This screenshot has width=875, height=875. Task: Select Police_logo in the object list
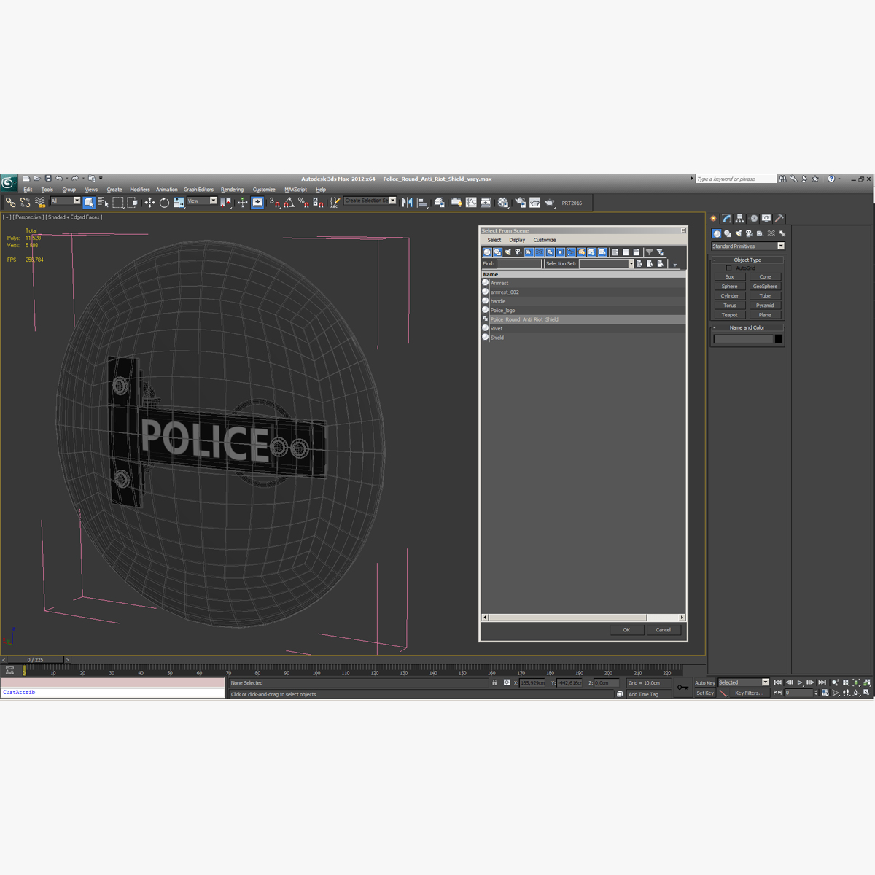583,310
